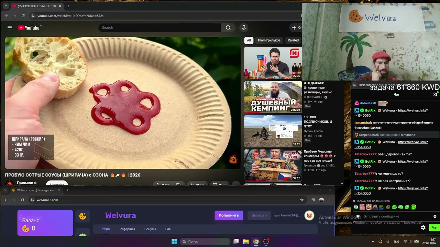The width and height of the screenshot is (440, 247).
Task: Reload the YouTube page
Action: coord(23,16)
